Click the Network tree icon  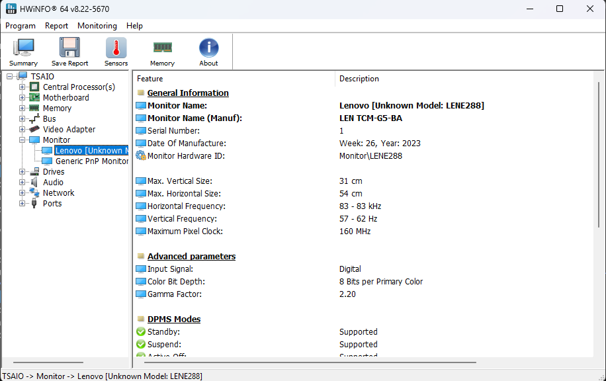coord(34,192)
